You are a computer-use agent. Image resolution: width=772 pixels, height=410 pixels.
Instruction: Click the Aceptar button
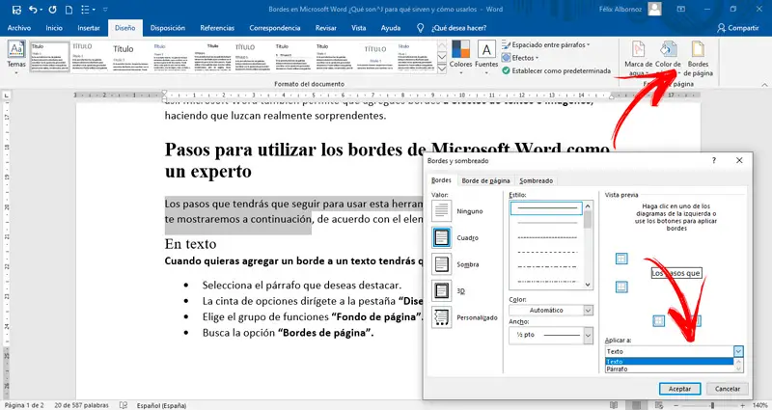tap(679, 389)
